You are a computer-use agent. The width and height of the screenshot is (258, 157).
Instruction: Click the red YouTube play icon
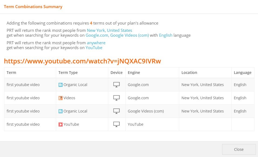(60, 124)
